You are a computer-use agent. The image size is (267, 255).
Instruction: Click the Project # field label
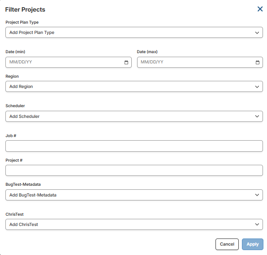14,160
